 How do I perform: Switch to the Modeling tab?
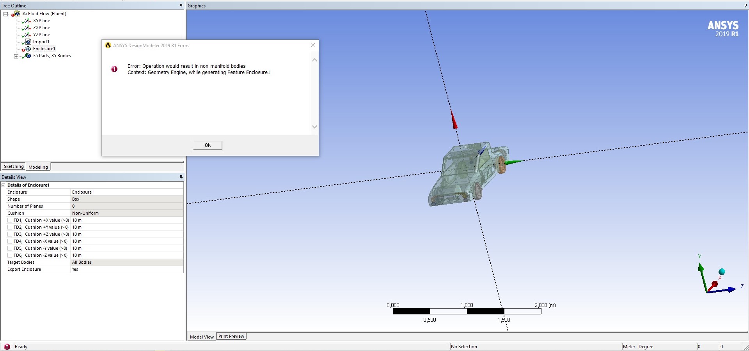[x=38, y=167]
